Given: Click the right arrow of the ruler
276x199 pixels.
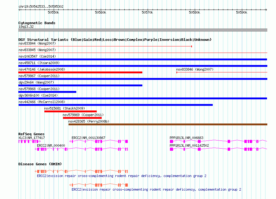Looking at the screenshot, I should pyautogui.click(x=266, y=10).
